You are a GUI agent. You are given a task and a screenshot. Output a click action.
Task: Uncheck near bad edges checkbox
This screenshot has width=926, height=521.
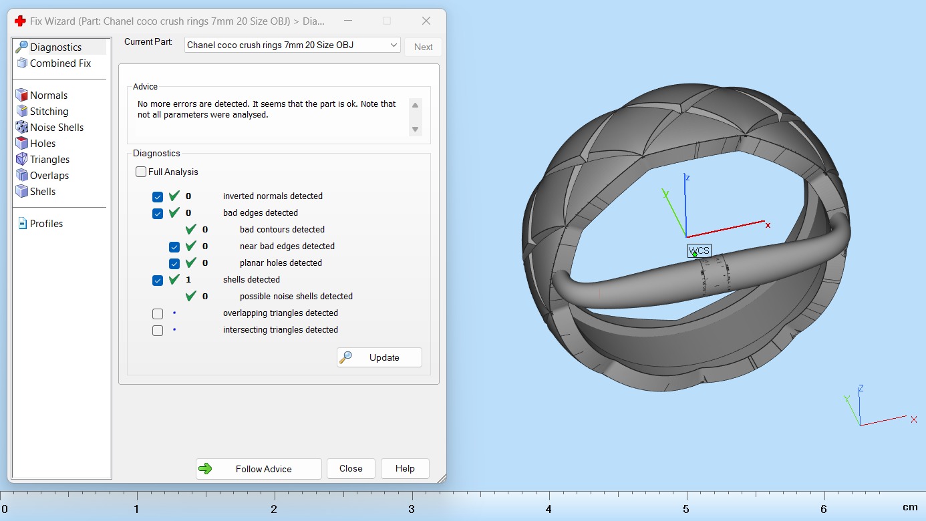pyautogui.click(x=174, y=246)
